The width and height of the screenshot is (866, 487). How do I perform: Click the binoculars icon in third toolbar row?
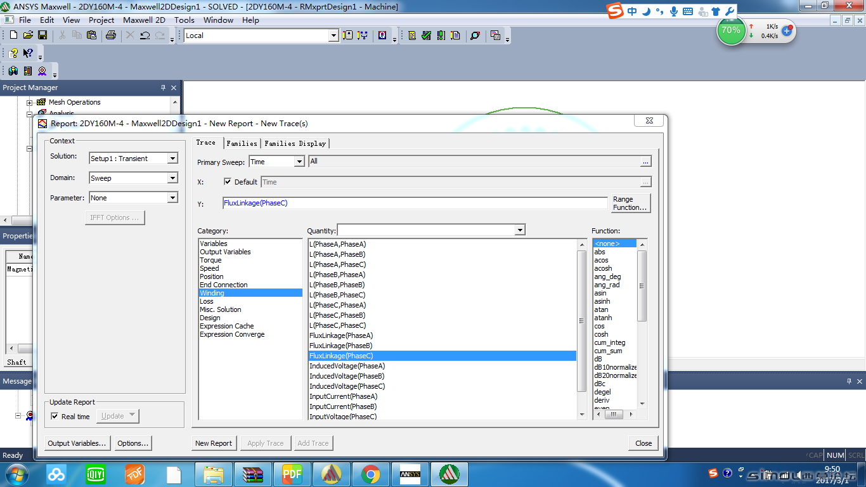13,71
